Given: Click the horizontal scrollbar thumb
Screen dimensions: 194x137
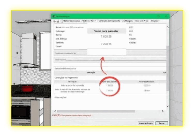Looking at the screenshot, I should (x=96, y=111).
